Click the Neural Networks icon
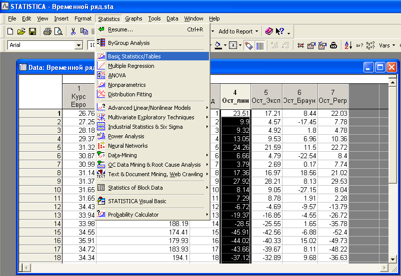Screen dimensions: 401x276 tap(101, 146)
